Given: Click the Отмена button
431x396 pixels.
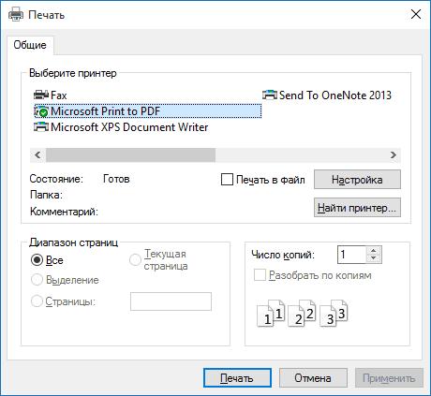Looking at the screenshot, I should (313, 378).
